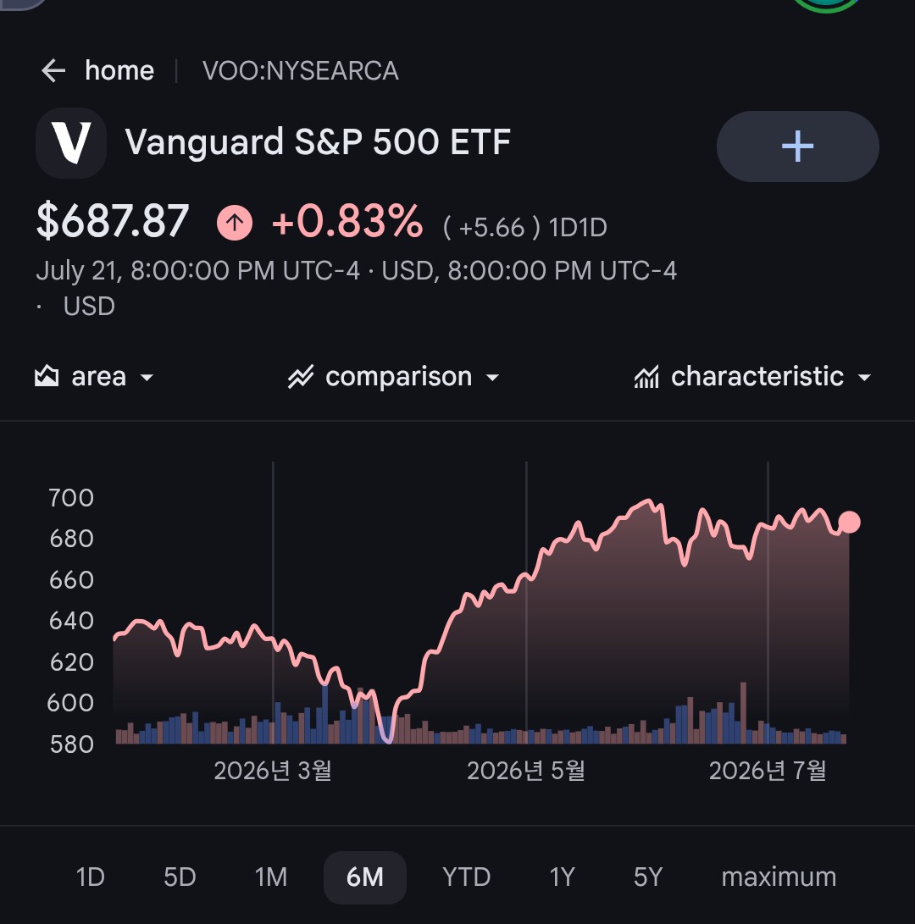Choose the 5Y time range
This screenshot has height=924, width=915.
point(648,877)
